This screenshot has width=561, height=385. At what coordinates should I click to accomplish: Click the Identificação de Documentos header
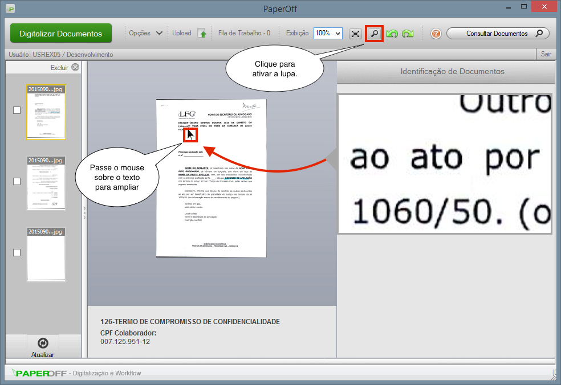coord(452,72)
